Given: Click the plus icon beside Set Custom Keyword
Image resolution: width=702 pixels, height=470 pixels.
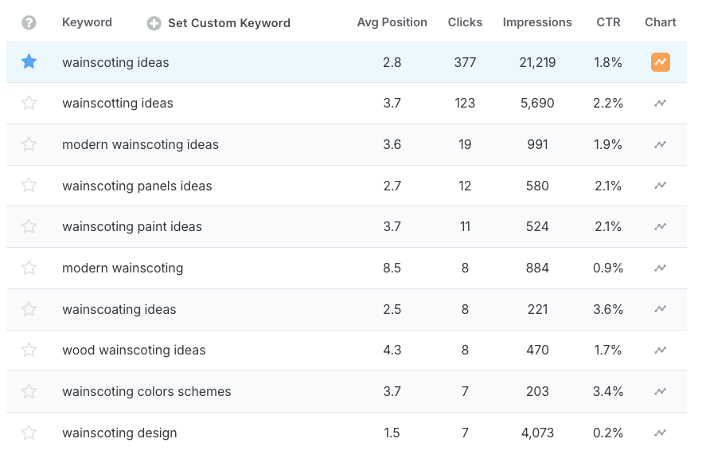Looking at the screenshot, I should [154, 23].
